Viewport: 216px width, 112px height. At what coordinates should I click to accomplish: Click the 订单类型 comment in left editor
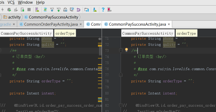point(24,56)
